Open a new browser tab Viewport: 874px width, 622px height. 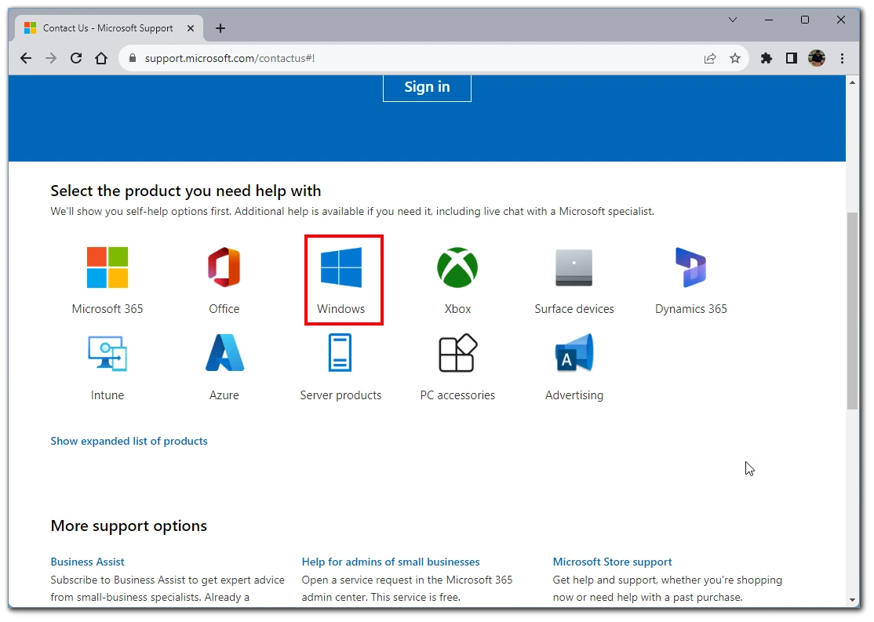220,28
